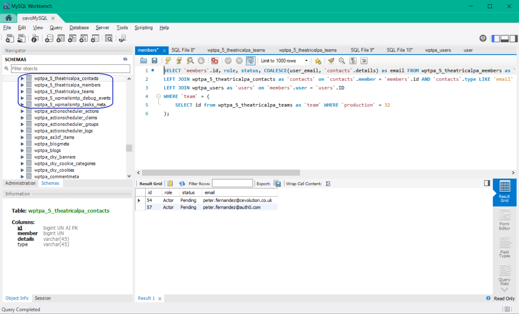519x314 pixels.
Task: Run EXPLAIN on current statement
Action: pos(190,61)
